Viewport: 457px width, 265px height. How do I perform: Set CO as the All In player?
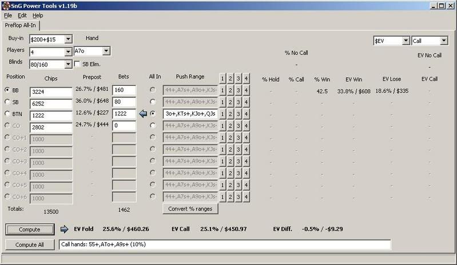pyautogui.click(x=153, y=125)
